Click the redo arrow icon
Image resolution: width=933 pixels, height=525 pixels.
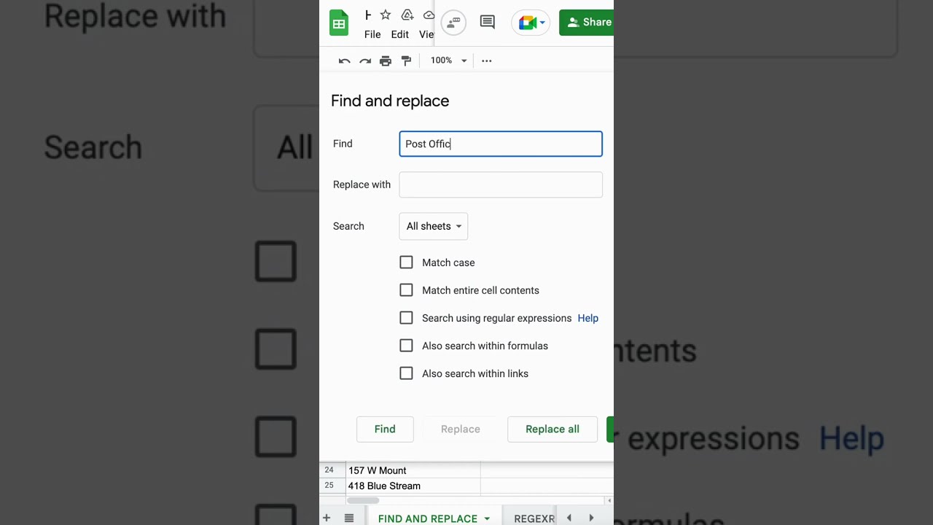[x=365, y=61]
